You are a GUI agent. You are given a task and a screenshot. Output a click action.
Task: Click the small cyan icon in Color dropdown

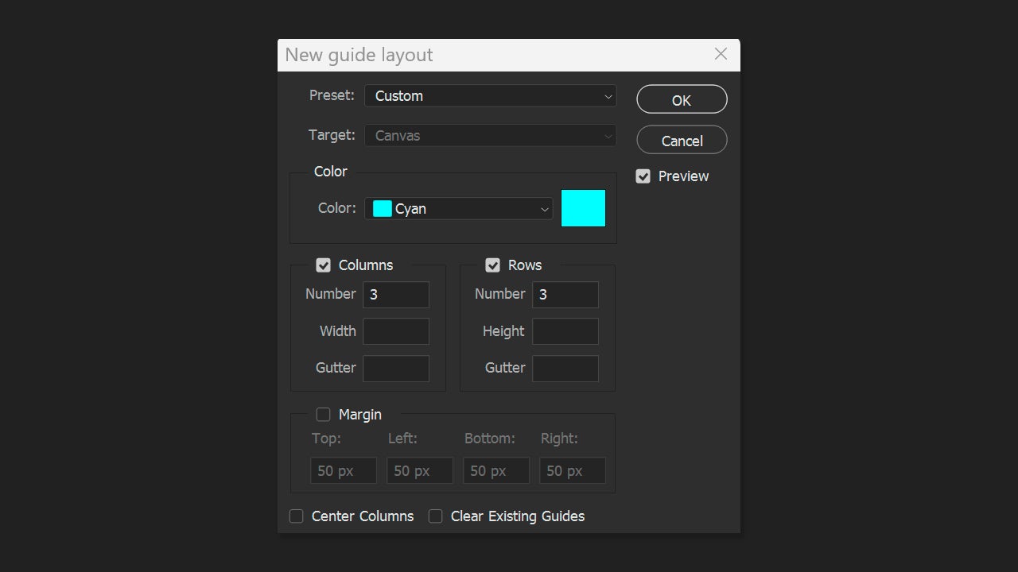[383, 209]
